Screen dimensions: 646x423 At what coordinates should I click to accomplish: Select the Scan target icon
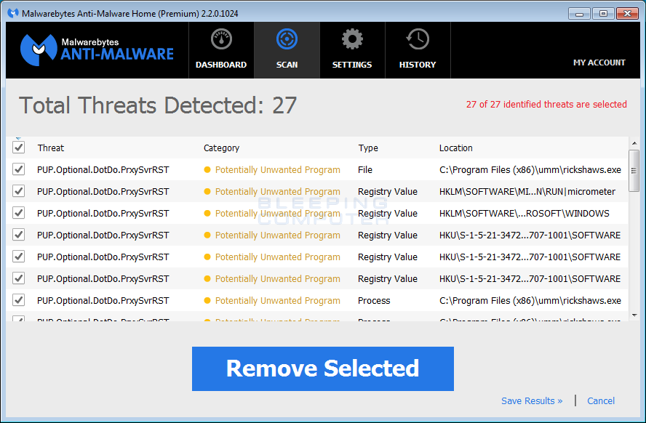(x=287, y=39)
